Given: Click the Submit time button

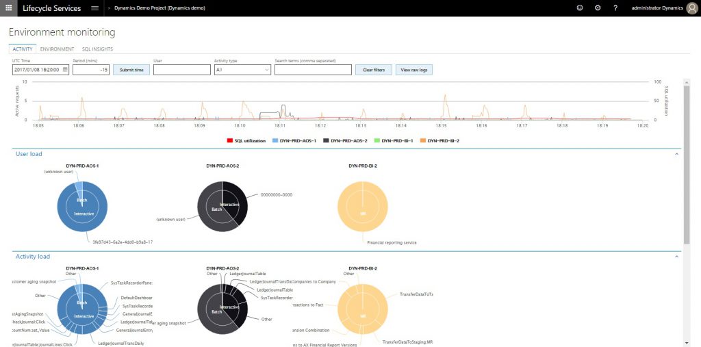Looking at the screenshot, I should 131,70.
